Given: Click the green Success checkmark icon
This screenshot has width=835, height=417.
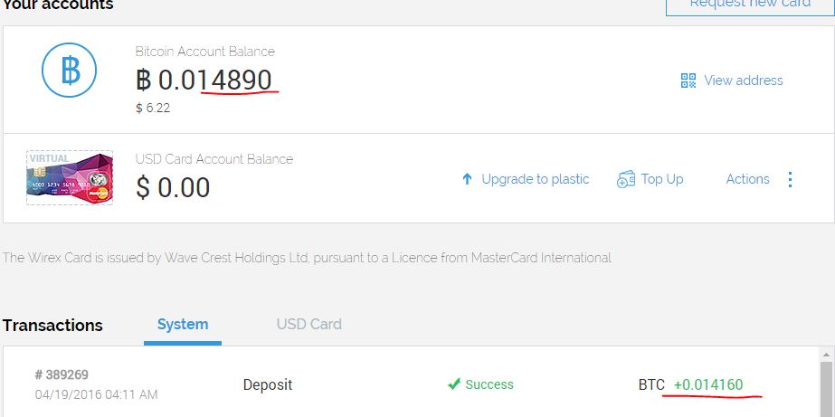Looking at the screenshot, I should point(454,384).
